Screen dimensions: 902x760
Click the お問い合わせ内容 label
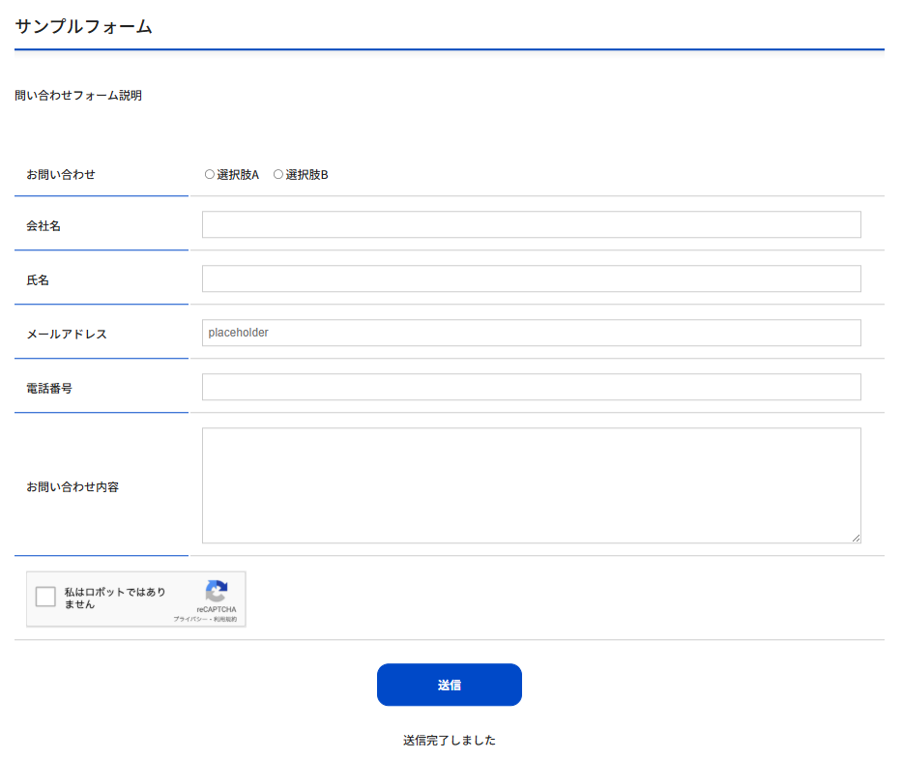73,487
